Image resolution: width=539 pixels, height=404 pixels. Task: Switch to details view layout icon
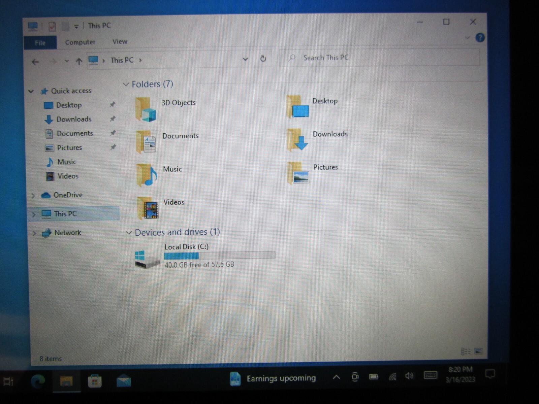[466, 351]
